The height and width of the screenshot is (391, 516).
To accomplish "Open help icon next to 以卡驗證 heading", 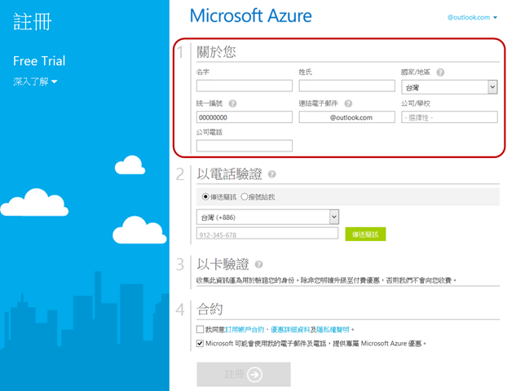I will (x=259, y=264).
